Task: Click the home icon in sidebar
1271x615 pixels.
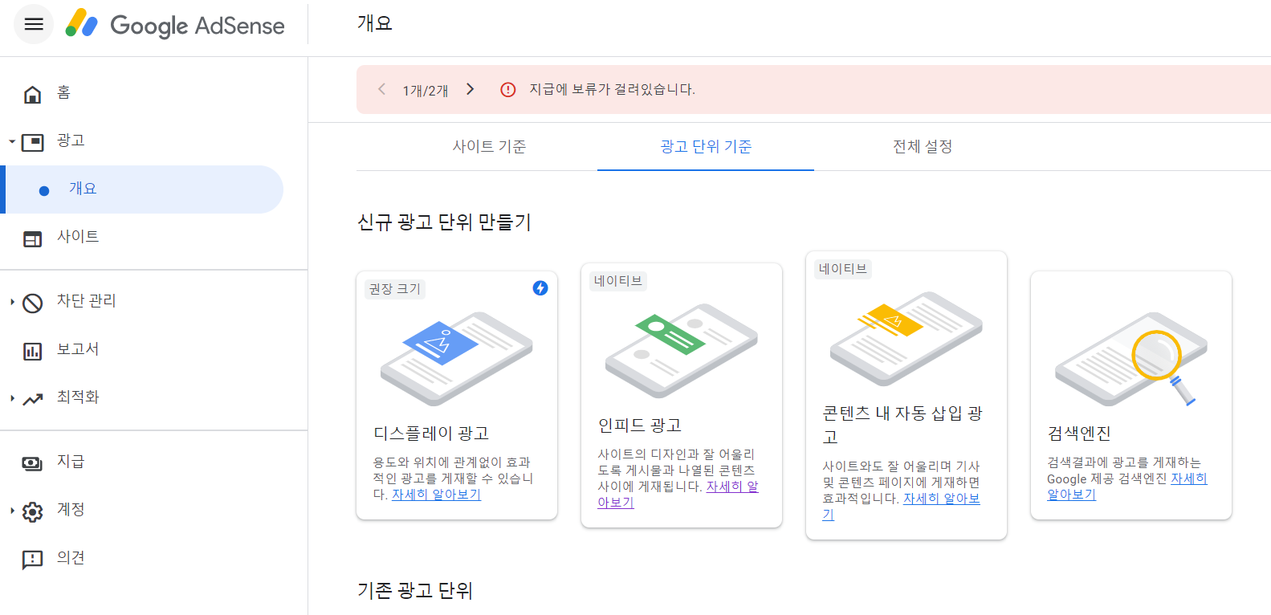Action: pos(32,95)
